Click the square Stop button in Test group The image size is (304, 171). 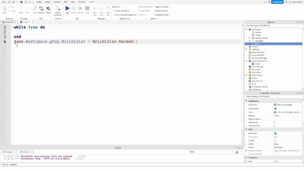tap(87, 9)
